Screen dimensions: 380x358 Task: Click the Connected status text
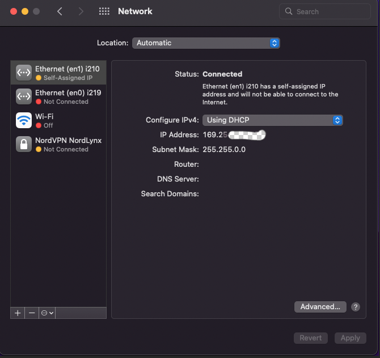click(x=222, y=74)
